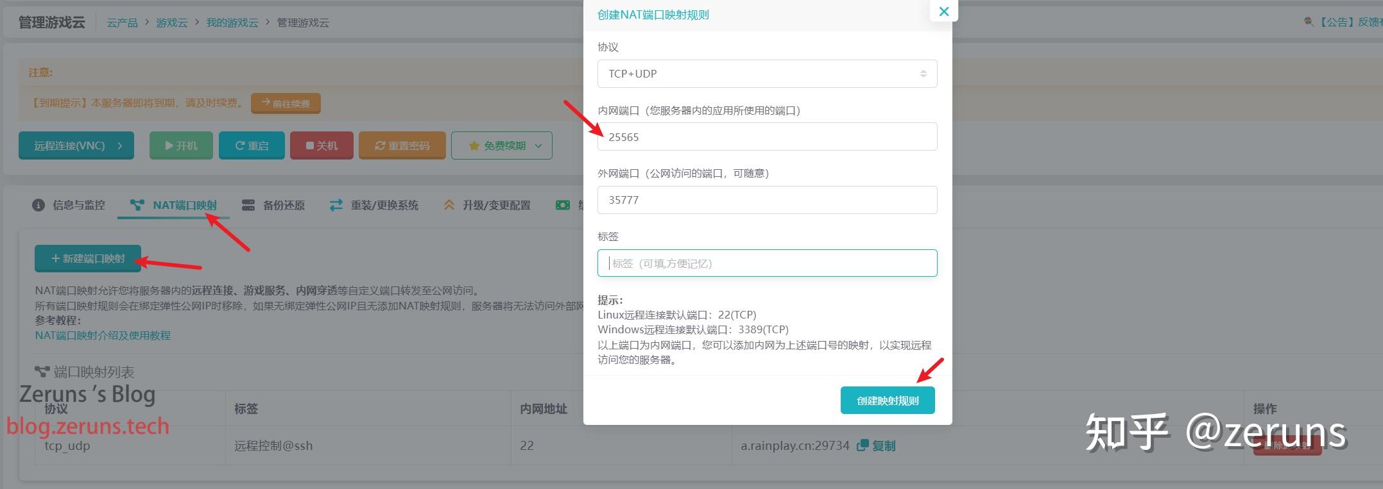Click the chevron arrow on 远程连接(VNC)
The height and width of the screenshot is (489, 1383).
120,145
